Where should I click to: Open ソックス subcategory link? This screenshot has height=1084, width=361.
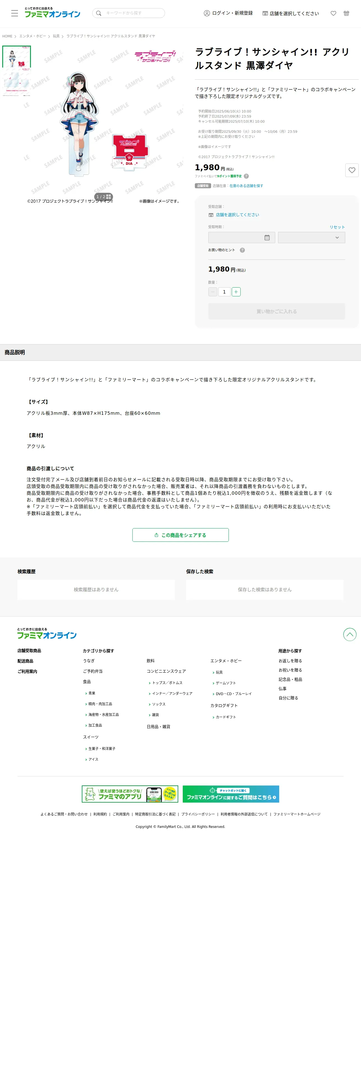159,704
